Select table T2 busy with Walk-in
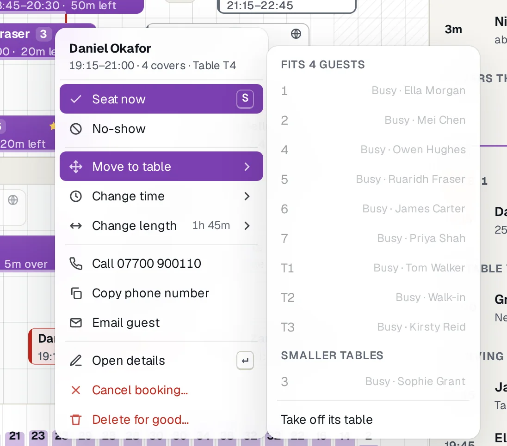 point(373,297)
